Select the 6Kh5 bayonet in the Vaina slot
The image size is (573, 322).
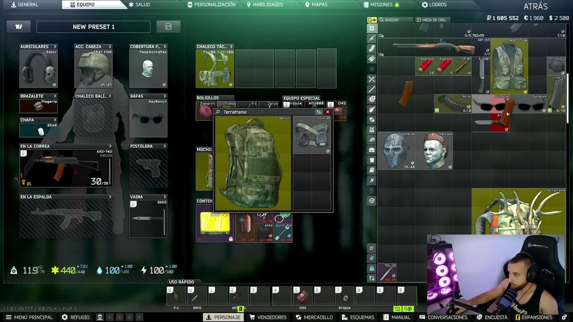pyautogui.click(x=148, y=219)
